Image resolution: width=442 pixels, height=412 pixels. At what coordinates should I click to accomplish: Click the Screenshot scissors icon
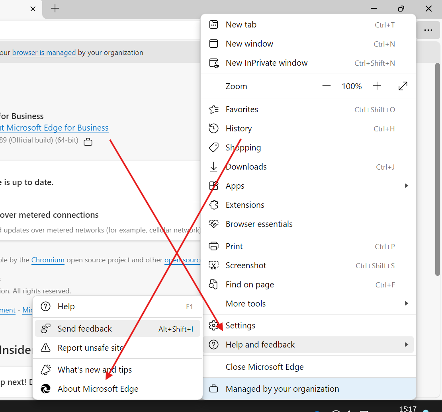pyautogui.click(x=213, y=266)
